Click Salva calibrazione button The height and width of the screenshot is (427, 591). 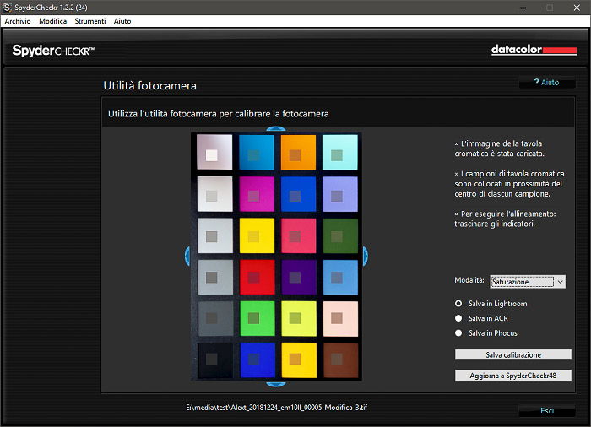[x=513, y=354]
